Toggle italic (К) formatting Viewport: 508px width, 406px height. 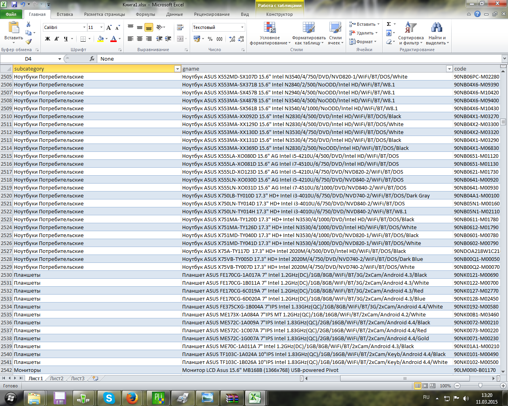(57, 39)
